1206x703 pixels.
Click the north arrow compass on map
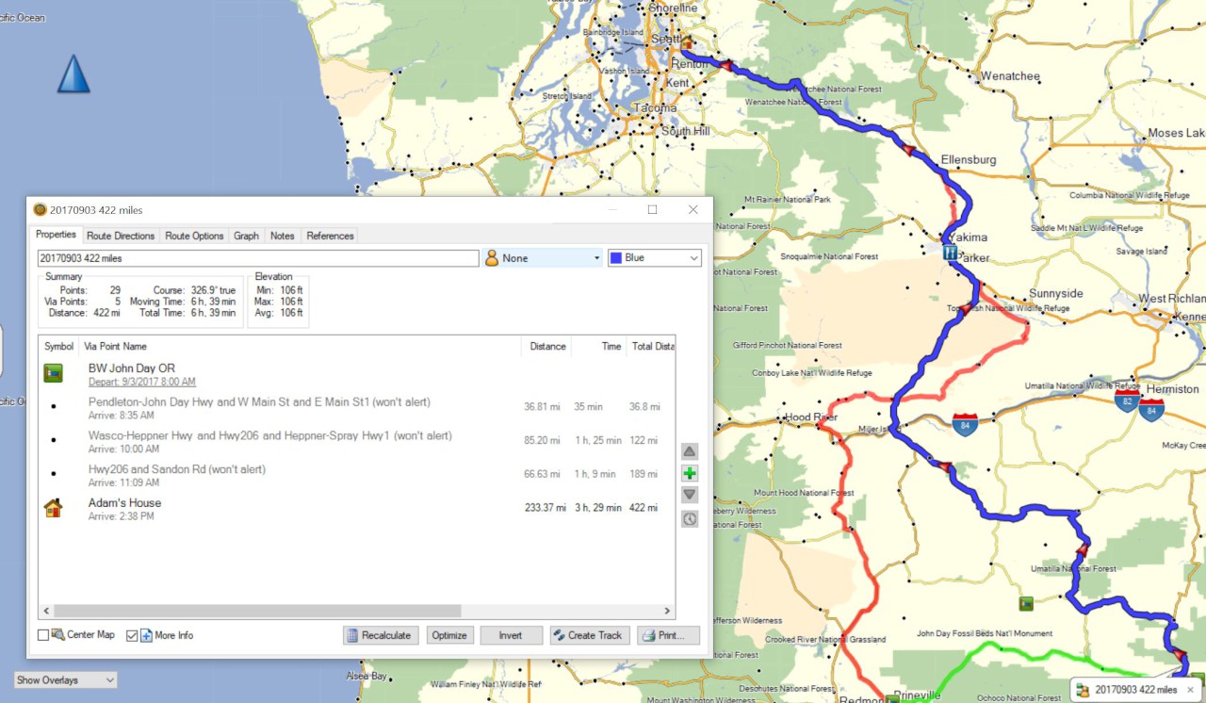[73, 74]
